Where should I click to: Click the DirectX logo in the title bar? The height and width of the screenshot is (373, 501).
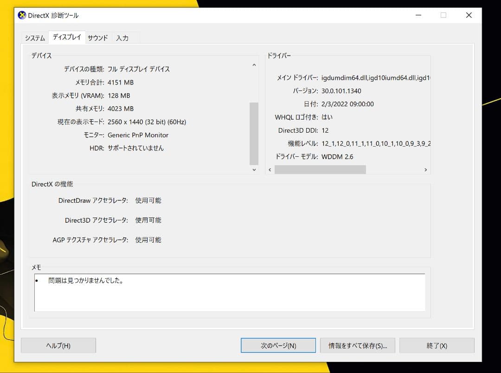click(22, 15)
